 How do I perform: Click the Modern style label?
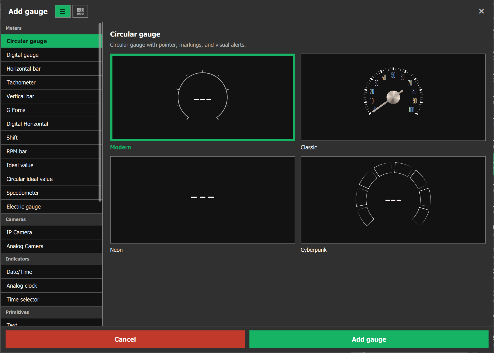point(120,147)
